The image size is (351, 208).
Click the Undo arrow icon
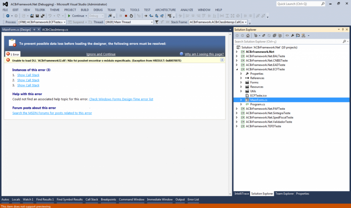(x=50, y=16)
